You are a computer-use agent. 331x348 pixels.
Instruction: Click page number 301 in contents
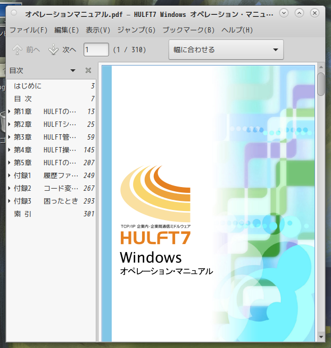point(89,214)
